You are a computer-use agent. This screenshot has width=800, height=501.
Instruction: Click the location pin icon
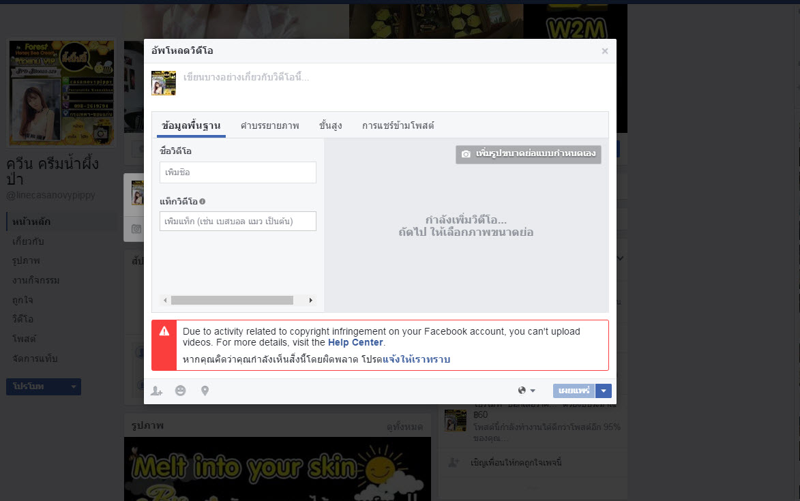pos(205,391)
